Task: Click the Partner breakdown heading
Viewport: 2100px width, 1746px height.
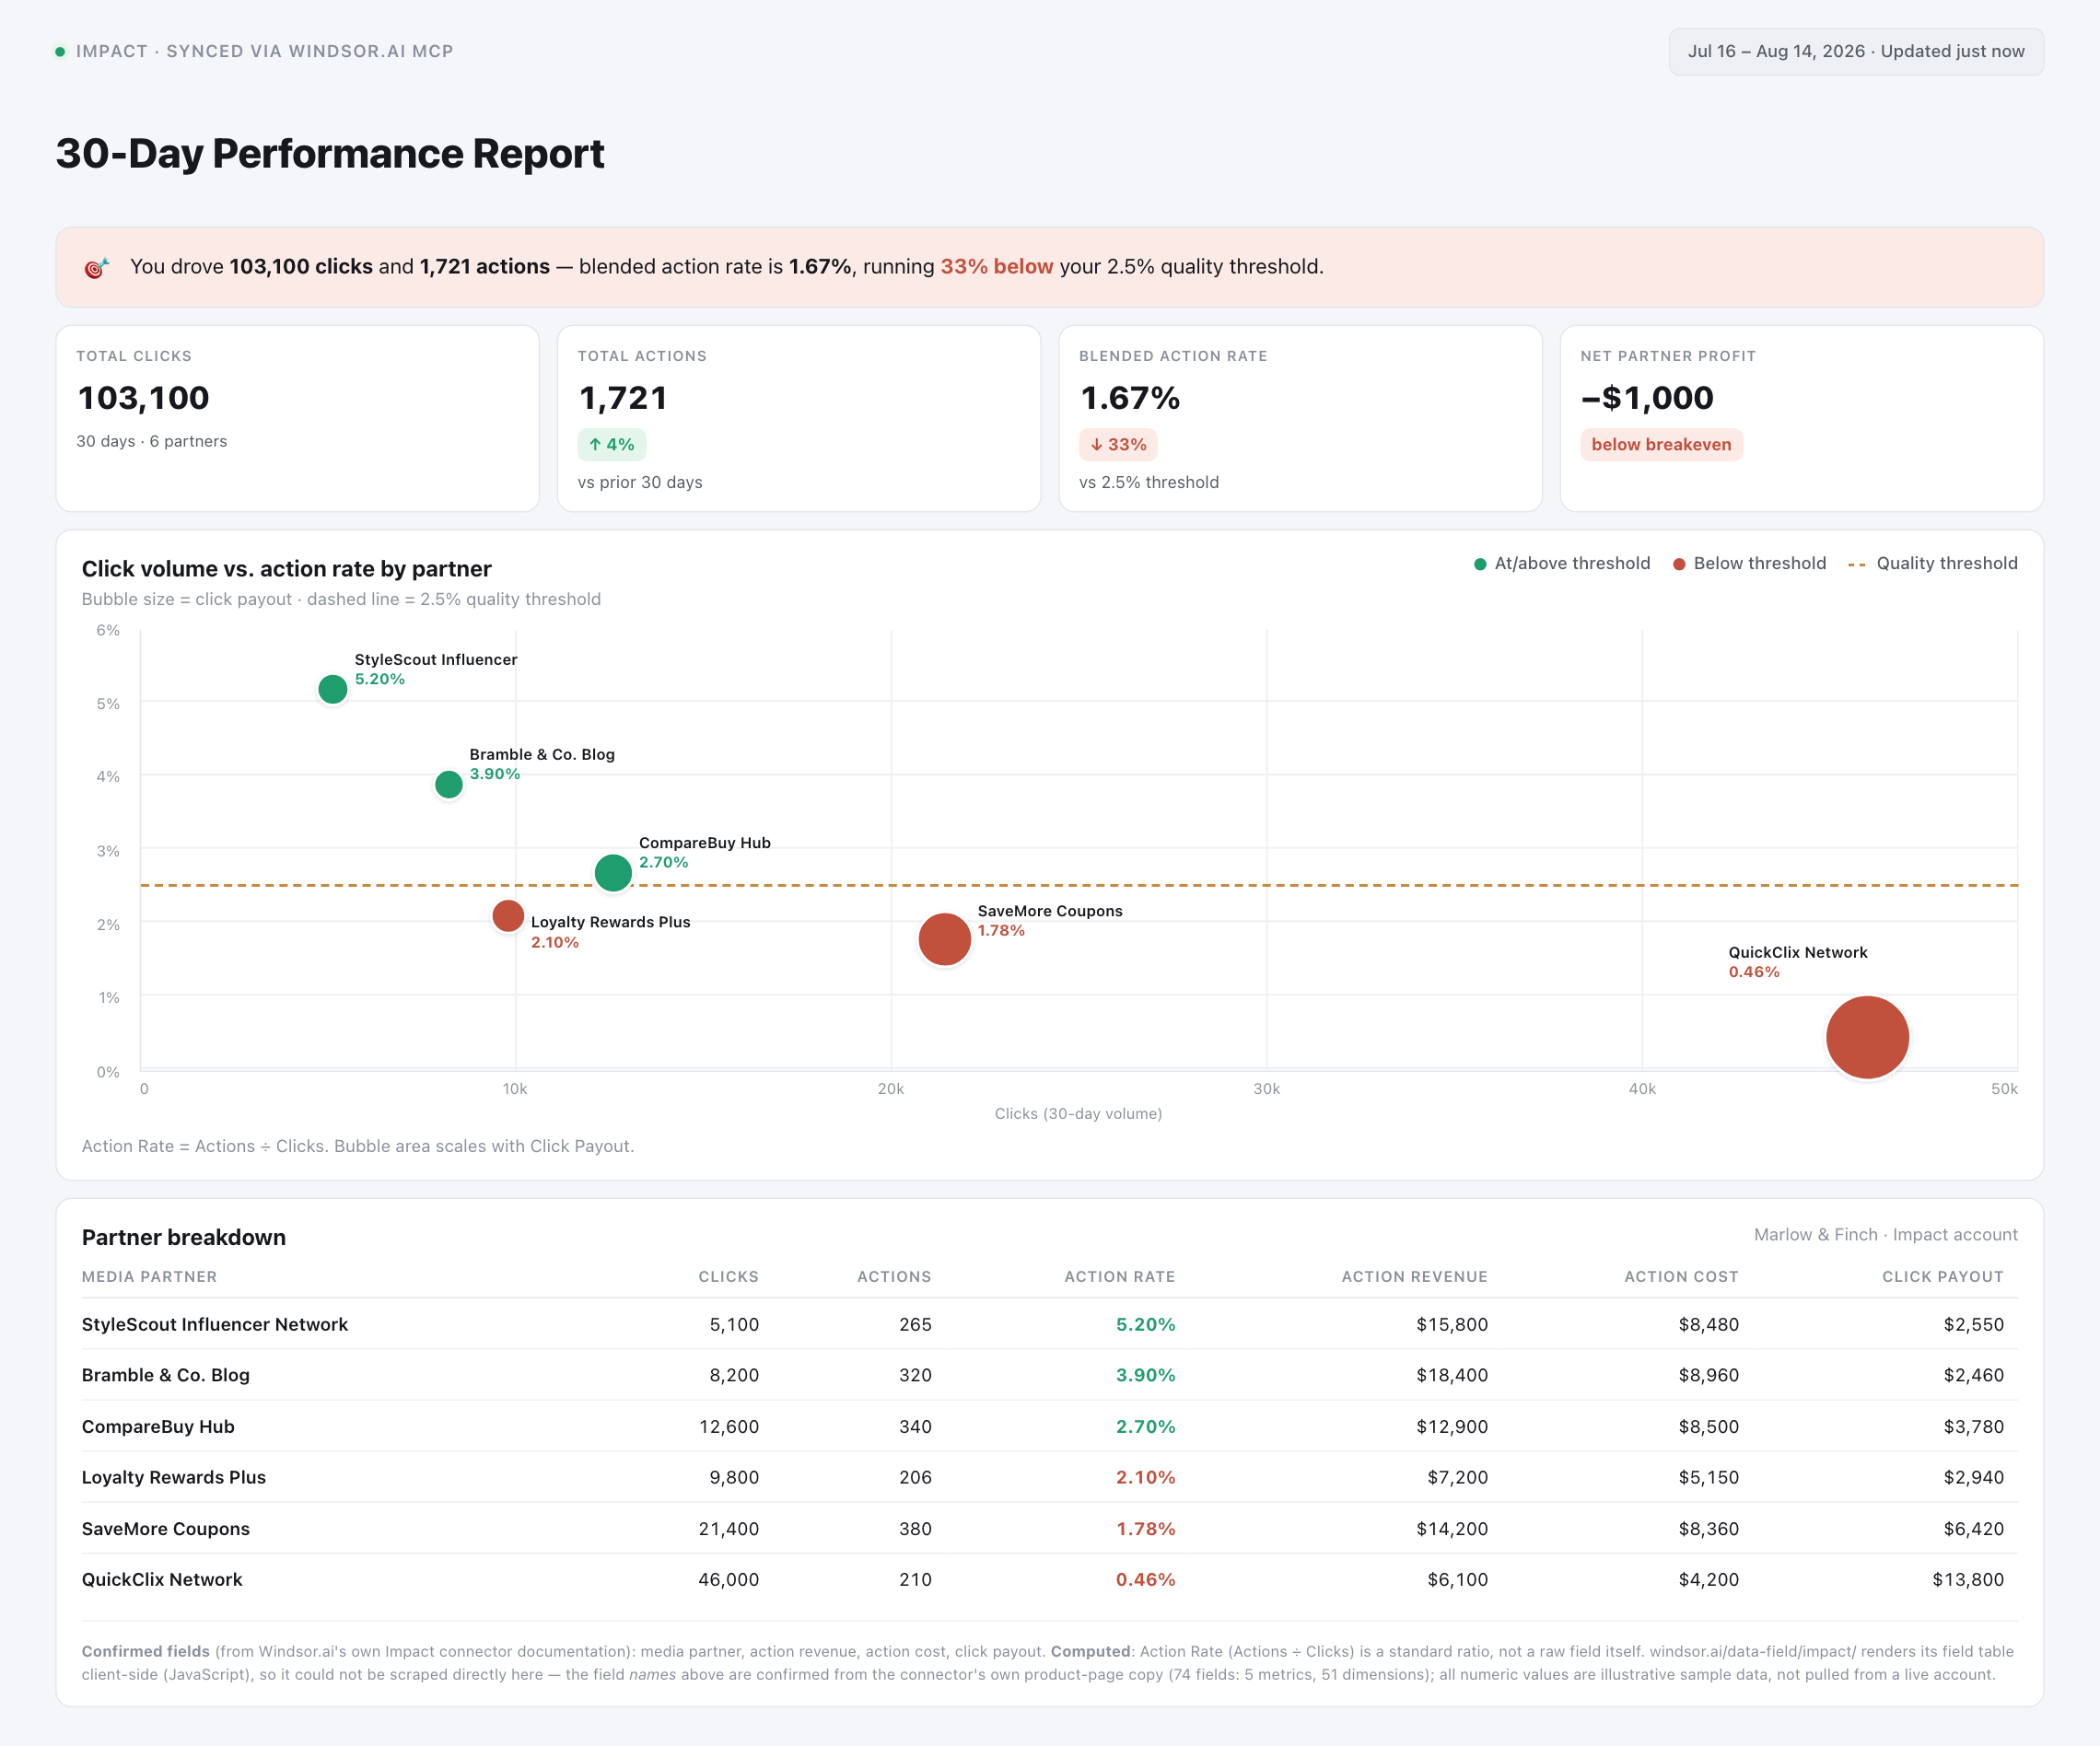Action: (184, 1237)
